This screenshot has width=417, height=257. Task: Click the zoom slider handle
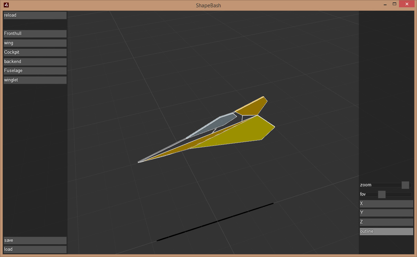(x=405, y=185)
